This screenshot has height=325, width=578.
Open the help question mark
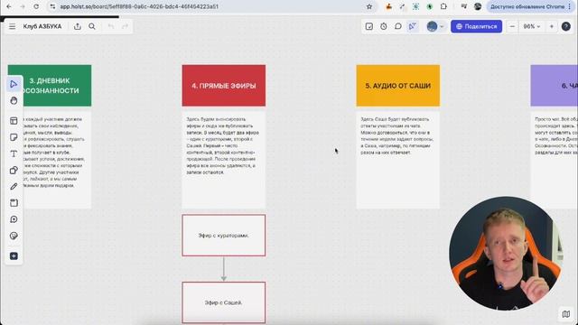pos(566,26)
